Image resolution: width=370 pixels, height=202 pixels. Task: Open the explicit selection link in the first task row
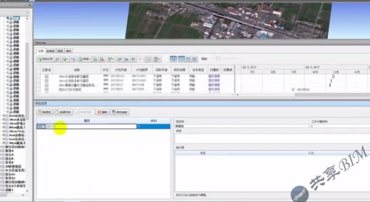click(x=214, y=76)
